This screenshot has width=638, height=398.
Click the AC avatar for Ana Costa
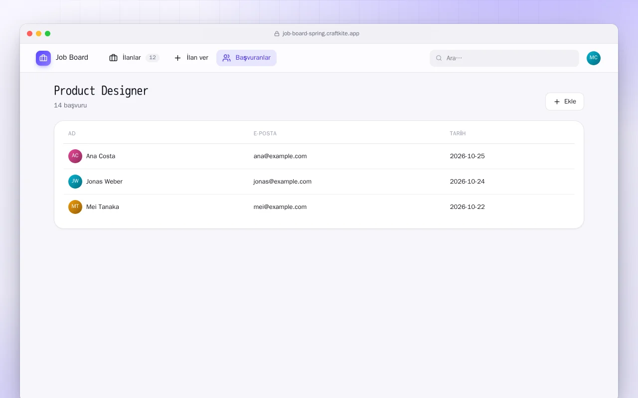(x=75, y=156)
